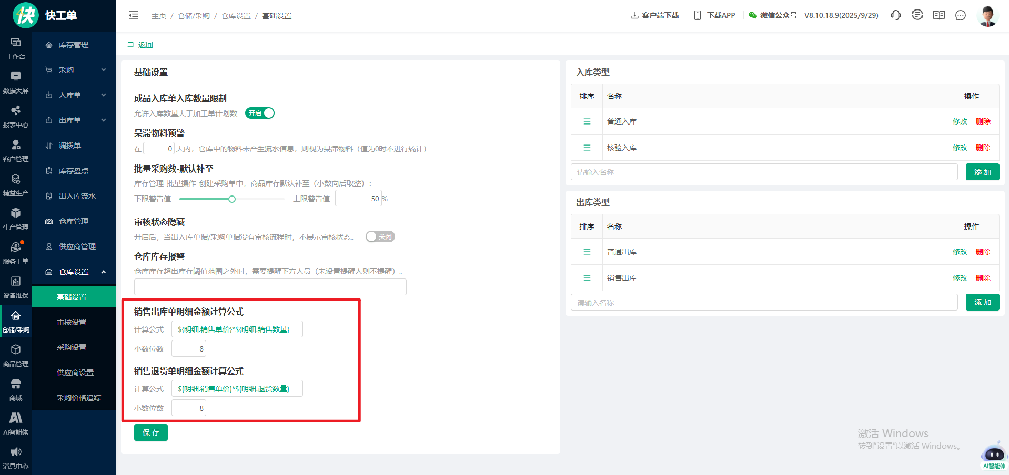Open the 消息中心 message center icon
Viewport: 1009px width, 475px height.
click(16, 458)
